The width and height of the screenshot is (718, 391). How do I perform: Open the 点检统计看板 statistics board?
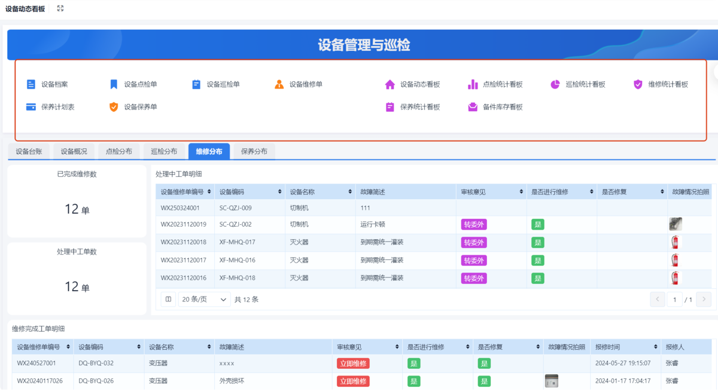coord(503,84)
